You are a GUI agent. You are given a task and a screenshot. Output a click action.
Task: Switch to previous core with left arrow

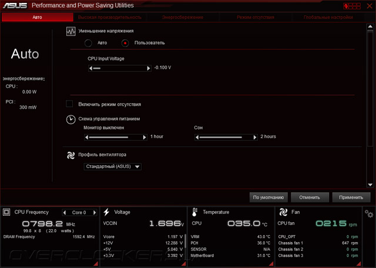coord(64,212)
